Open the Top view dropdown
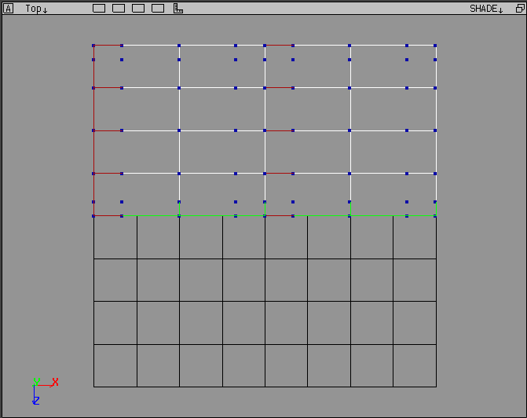 [x=36, y=9]
